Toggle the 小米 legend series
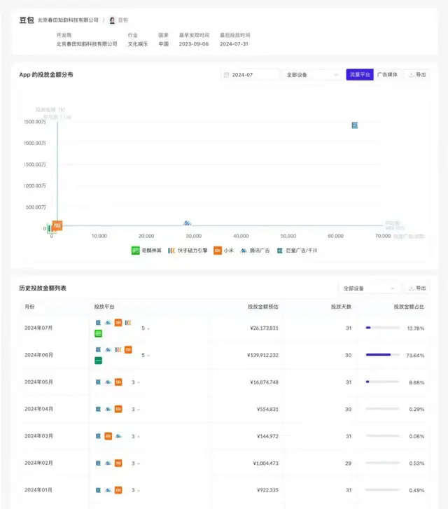Image resolution: width=448 pixels, height=509 pixels. click(223, 250)
